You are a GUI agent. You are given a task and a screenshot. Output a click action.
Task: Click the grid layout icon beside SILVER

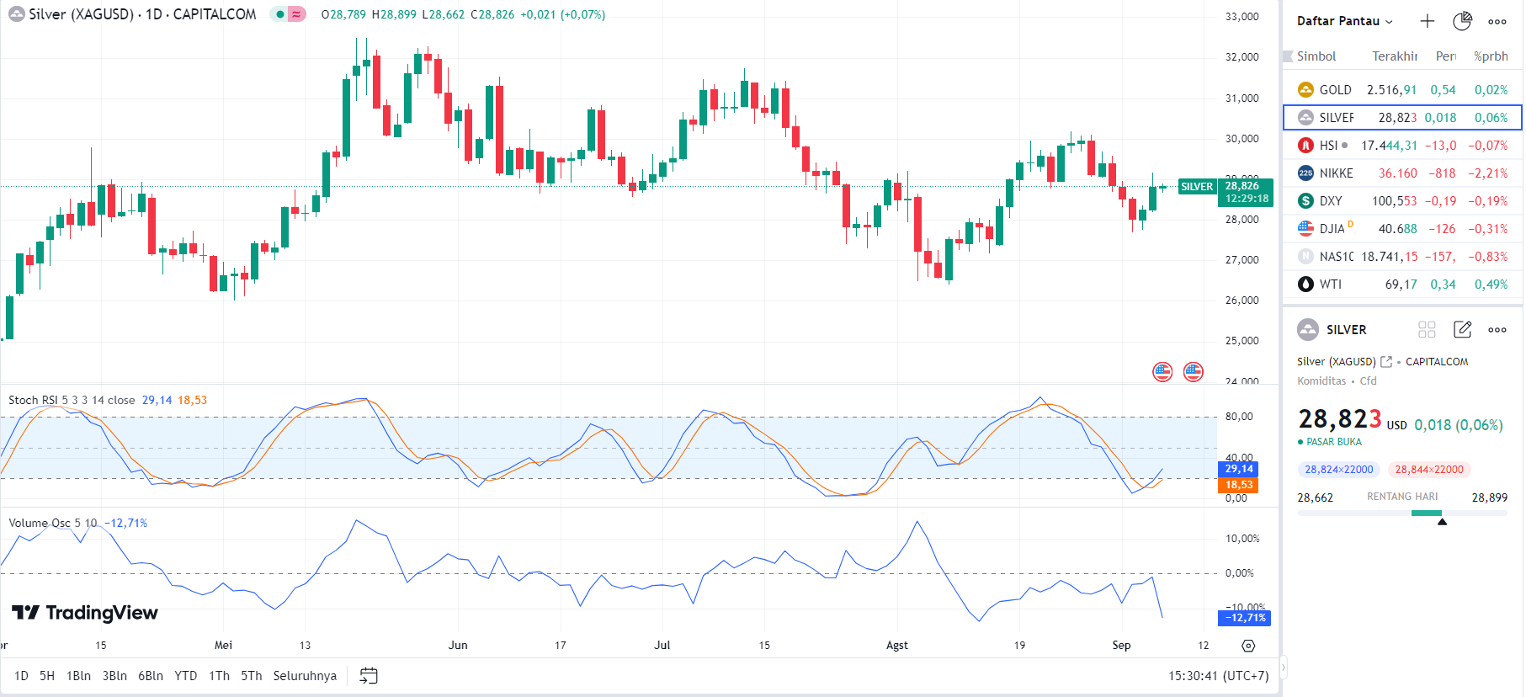(1427, 329)
